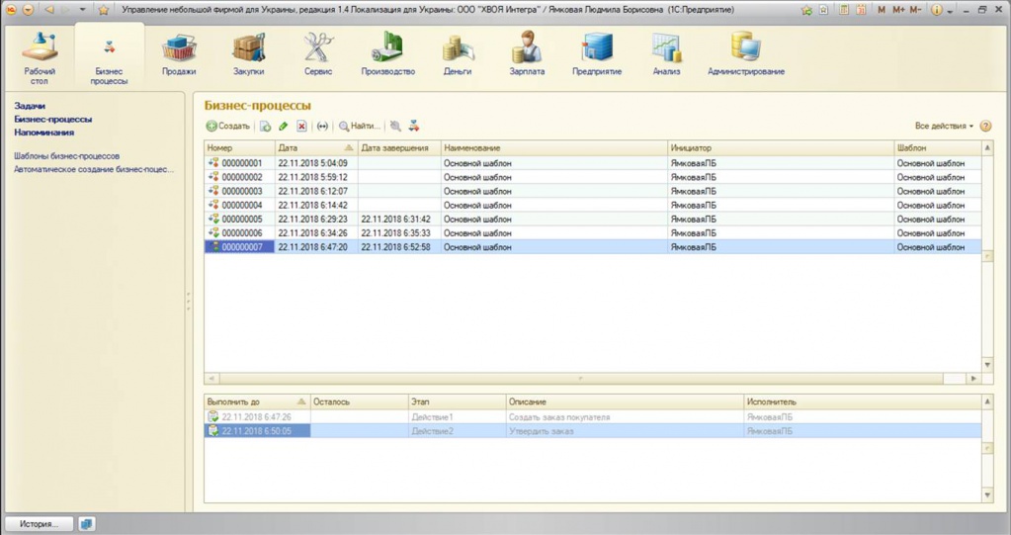Click the open windows icon beside История
1011x535 pixels.
point(86,524)
